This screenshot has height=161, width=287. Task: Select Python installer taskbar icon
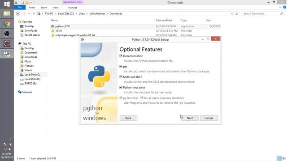coord(7,54)
